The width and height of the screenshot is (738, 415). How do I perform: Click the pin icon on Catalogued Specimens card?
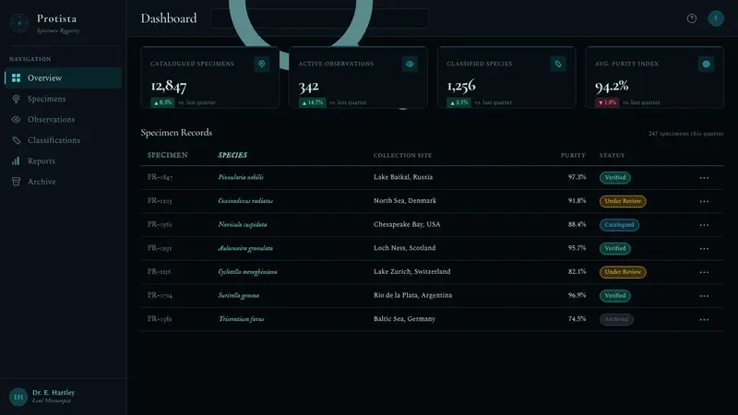[x=262, y=64]
